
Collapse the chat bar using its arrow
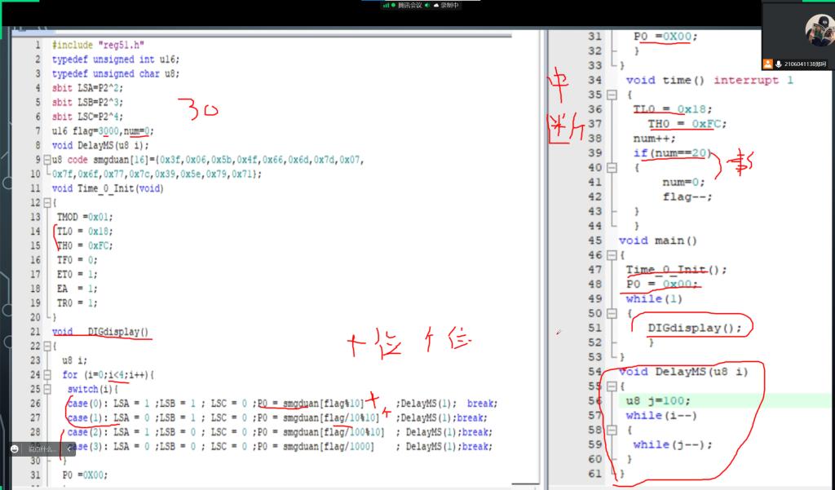[67, 448]
